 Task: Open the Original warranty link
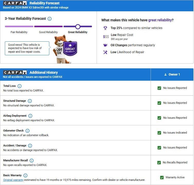(x=13, y=180)
